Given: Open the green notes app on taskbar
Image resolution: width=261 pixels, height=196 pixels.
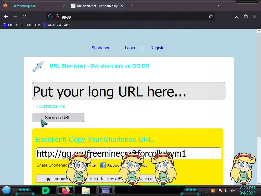Looking at the screenshot, I should [x=46, y=190].
